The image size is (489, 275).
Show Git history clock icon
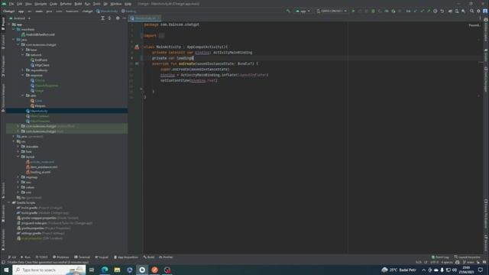coord(436,11)
